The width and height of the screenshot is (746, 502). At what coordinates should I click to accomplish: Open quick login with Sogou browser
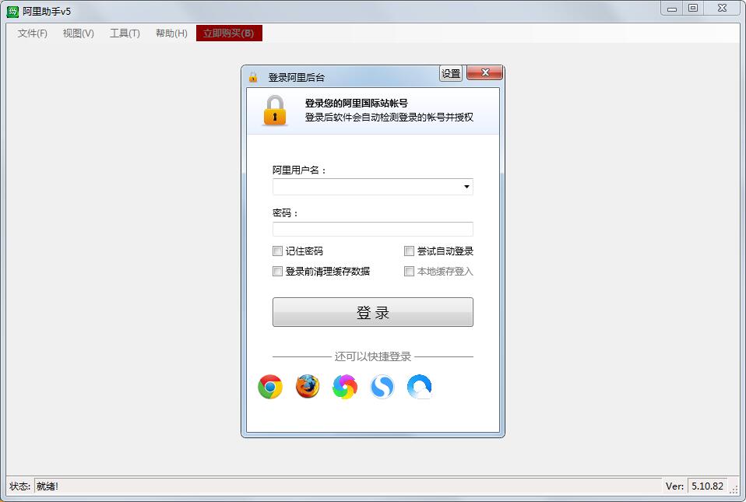pyautogui.click(x=382, y=386)
